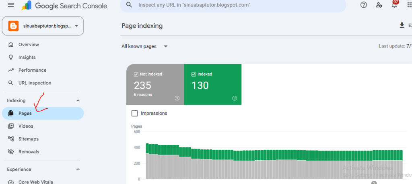This screenshot has height=184, width=412.
Task: Open the sinuabaptutor property selector dropdown
Action: click(x=43, y=26)
